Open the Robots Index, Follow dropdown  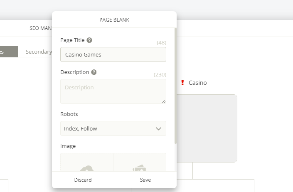point(113,128)
